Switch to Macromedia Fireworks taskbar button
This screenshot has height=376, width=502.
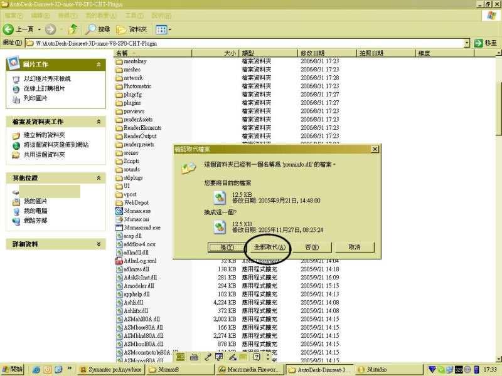point(250,370)
